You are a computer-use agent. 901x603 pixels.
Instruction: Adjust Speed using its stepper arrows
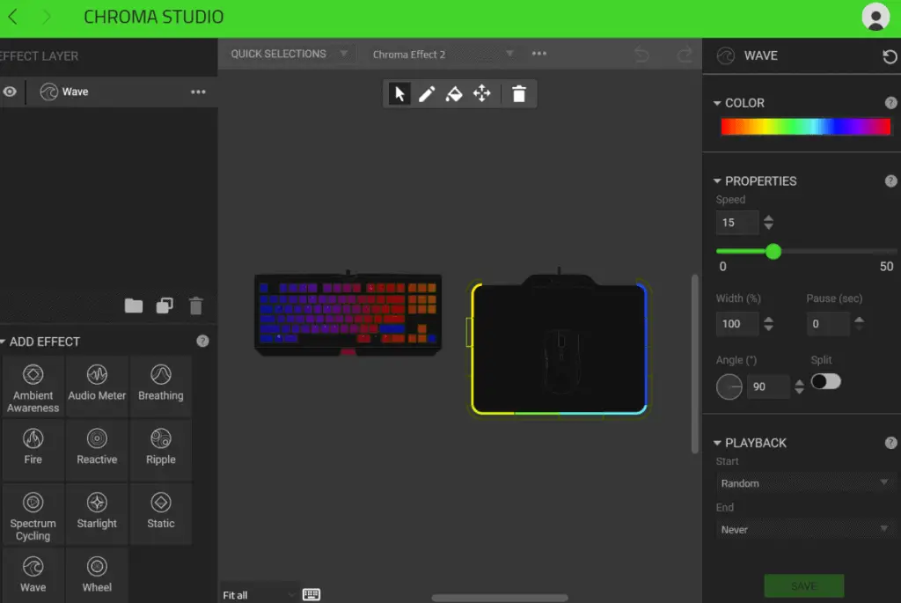768,223
